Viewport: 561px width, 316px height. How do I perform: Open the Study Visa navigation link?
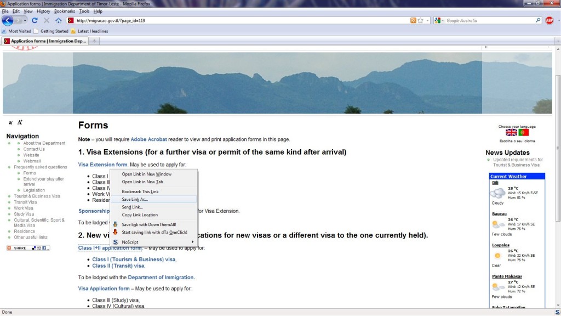24,214
